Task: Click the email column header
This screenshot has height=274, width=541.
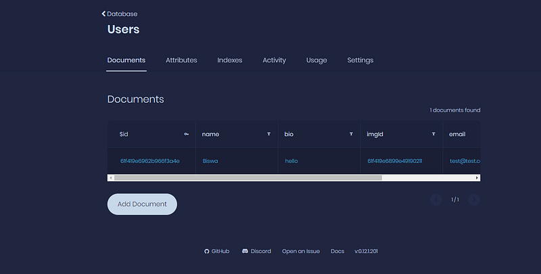Action: (462, 134)
